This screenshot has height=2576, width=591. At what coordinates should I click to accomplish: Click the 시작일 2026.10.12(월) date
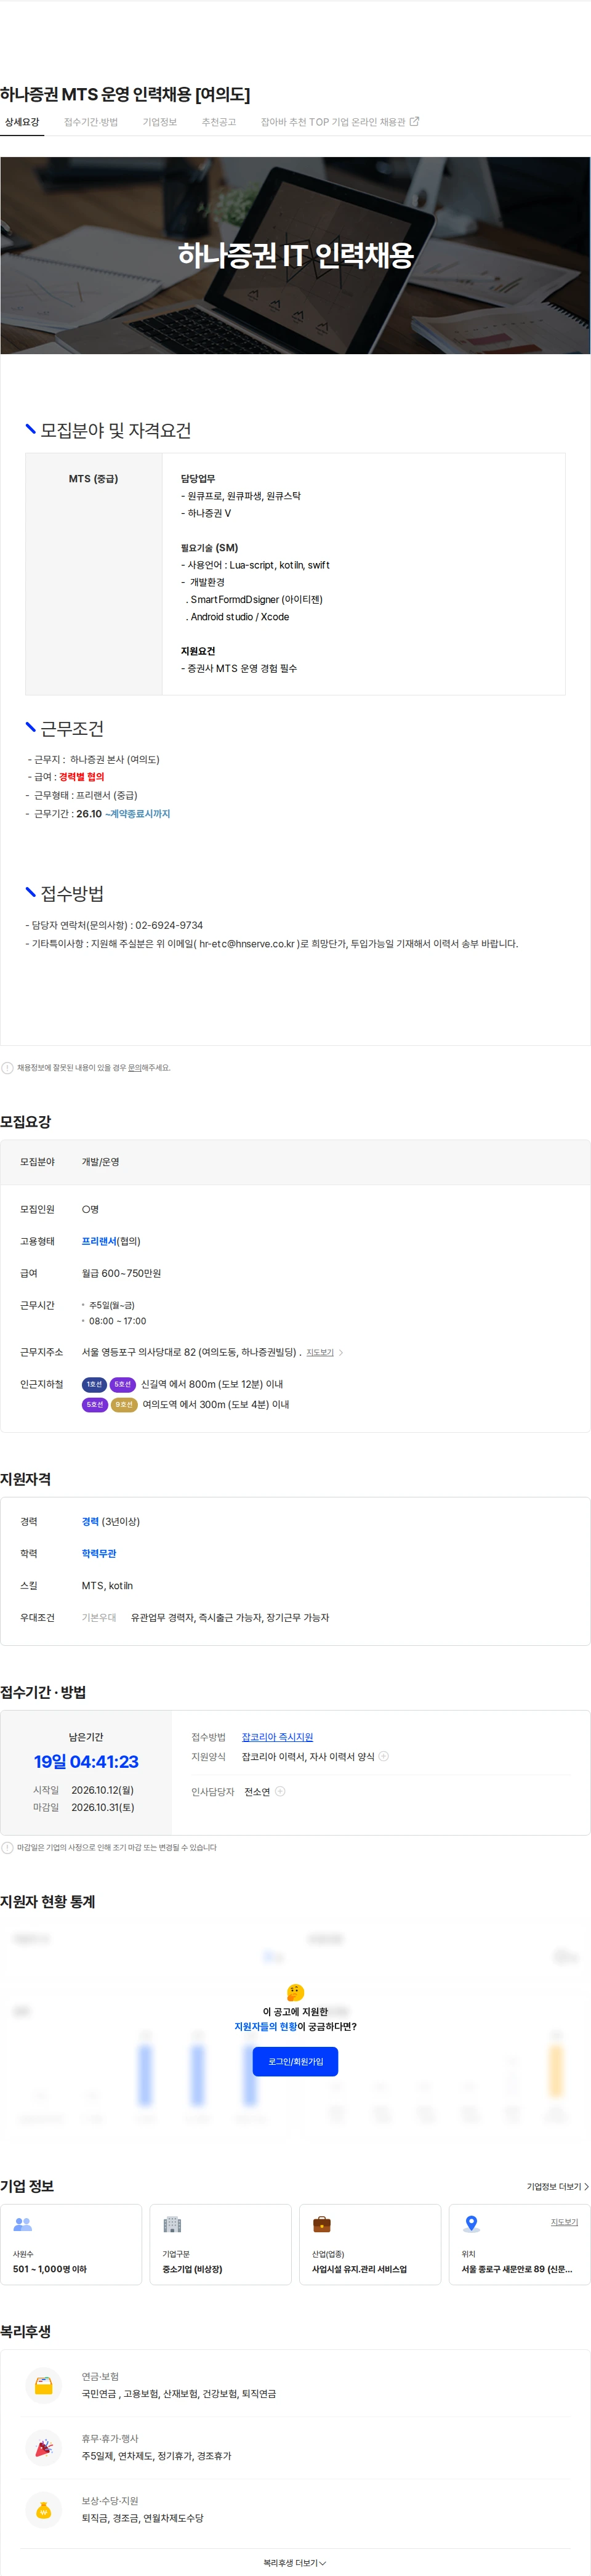pyautogui.click(x=84, y=1790)
